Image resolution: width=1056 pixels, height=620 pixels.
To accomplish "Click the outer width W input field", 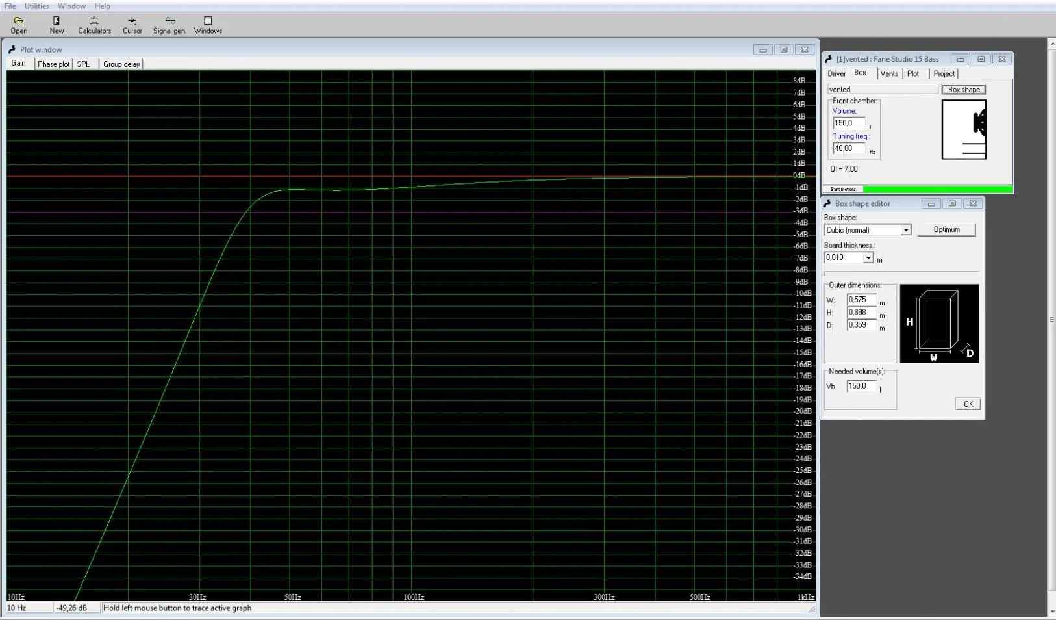I will 862,300.
